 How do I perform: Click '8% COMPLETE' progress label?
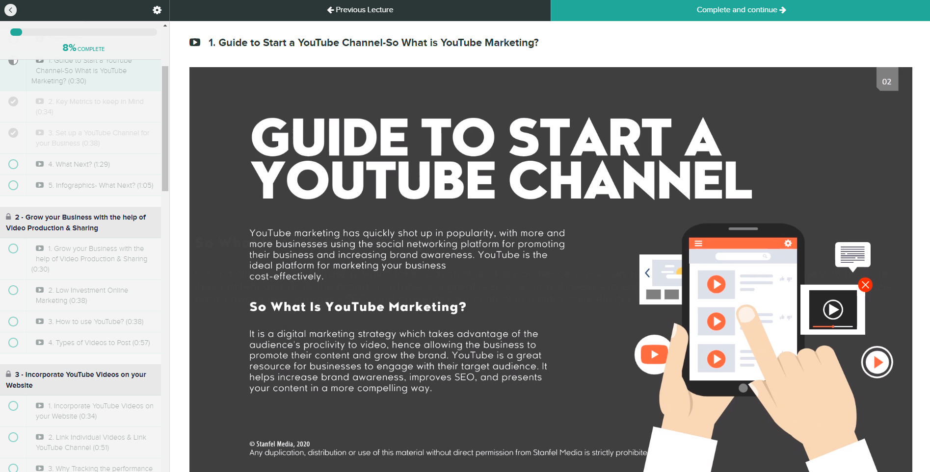click(83, 48)
